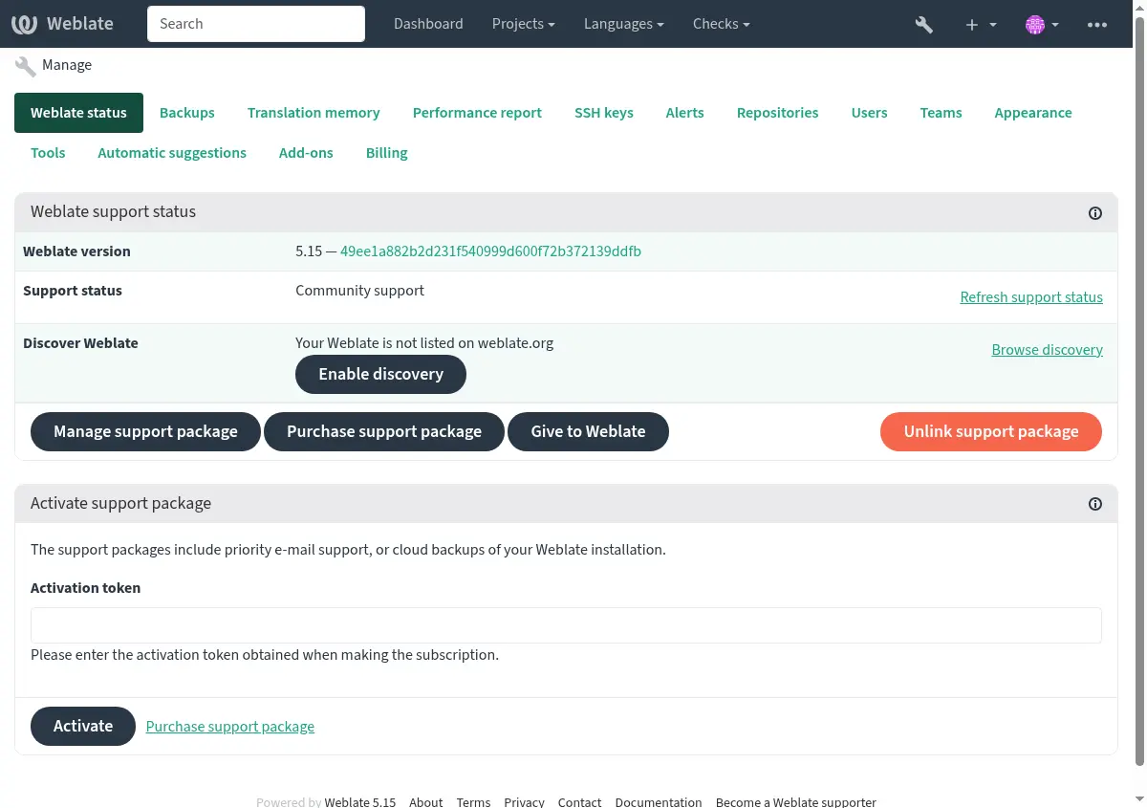Open the Weblate 5.15 footer link
1147x808 pixels.
360,802
